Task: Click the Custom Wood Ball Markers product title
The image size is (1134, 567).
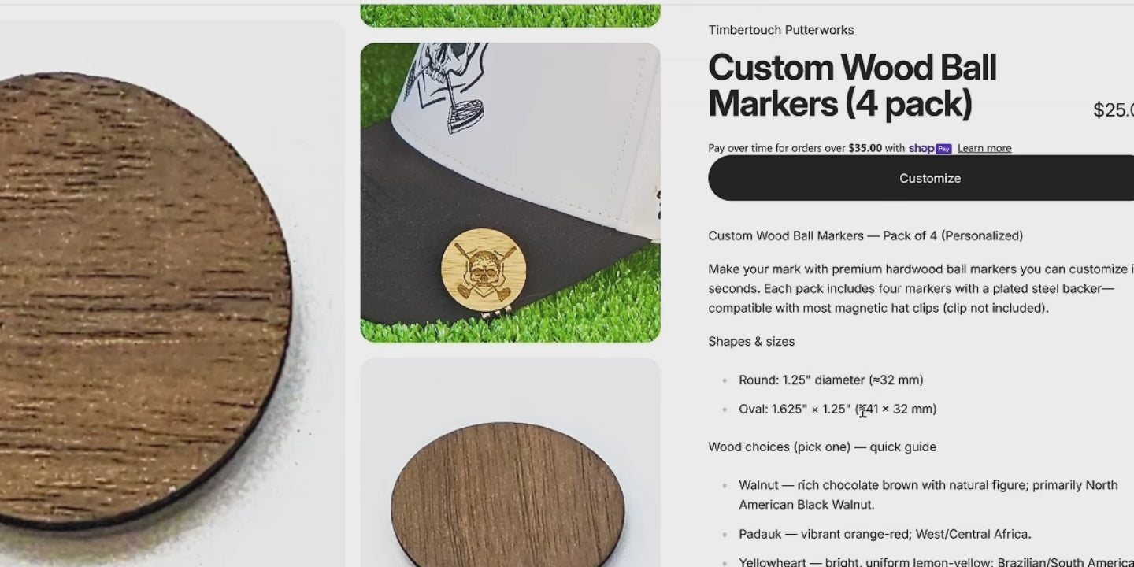Action: point(853,86)
